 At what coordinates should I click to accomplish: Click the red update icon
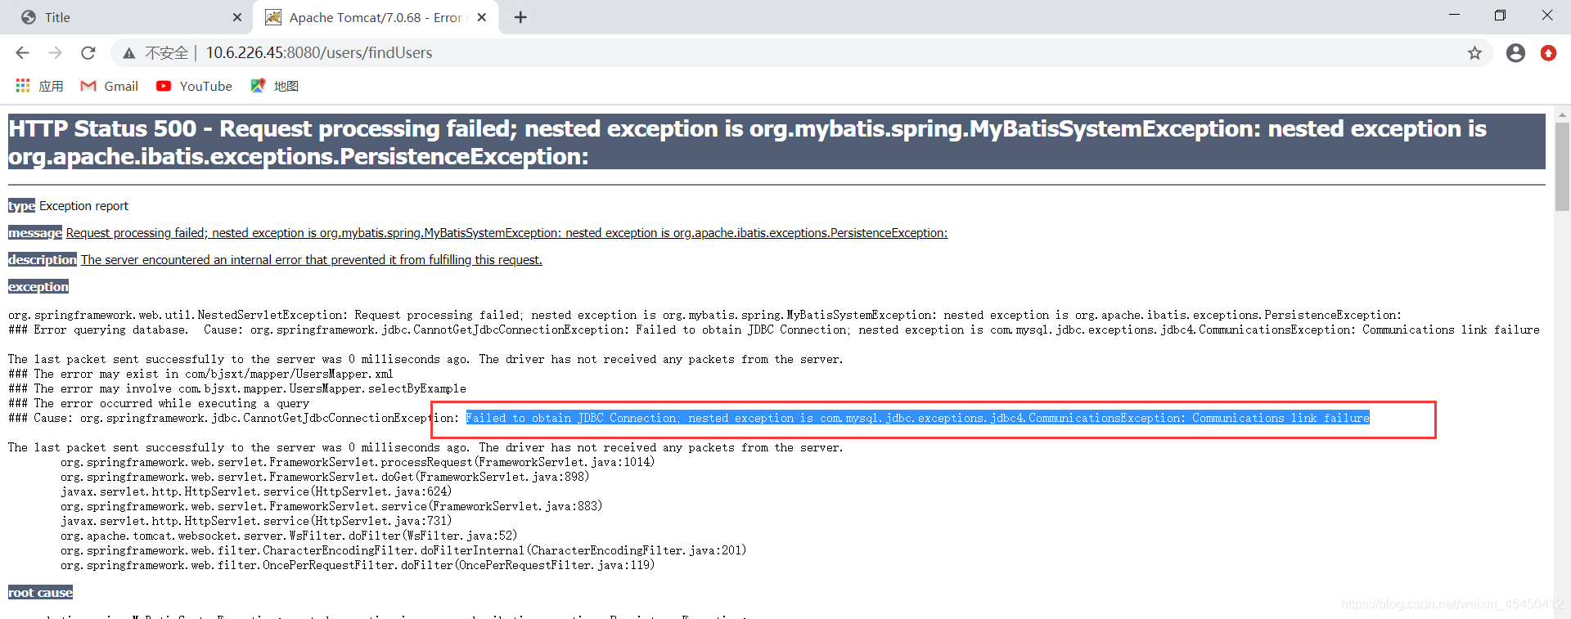point(1548,53)
